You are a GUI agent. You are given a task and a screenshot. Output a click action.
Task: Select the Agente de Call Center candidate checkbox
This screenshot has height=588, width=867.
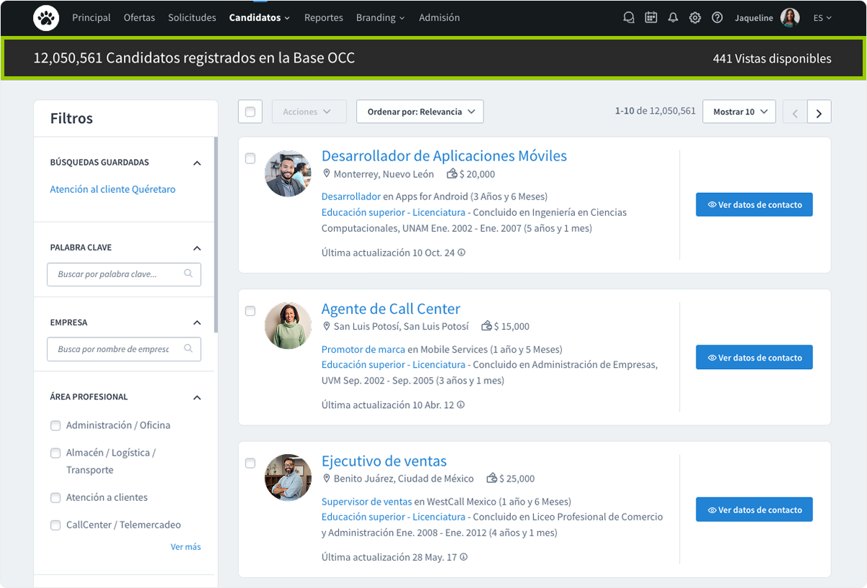(x=250, y=311)
